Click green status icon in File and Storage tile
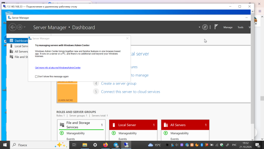The height and width of the screenshot is (149, 264). click(x=62, y=133)
